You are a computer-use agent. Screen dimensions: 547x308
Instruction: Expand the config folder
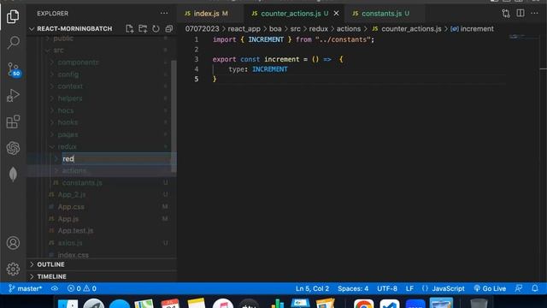point(68,74)
